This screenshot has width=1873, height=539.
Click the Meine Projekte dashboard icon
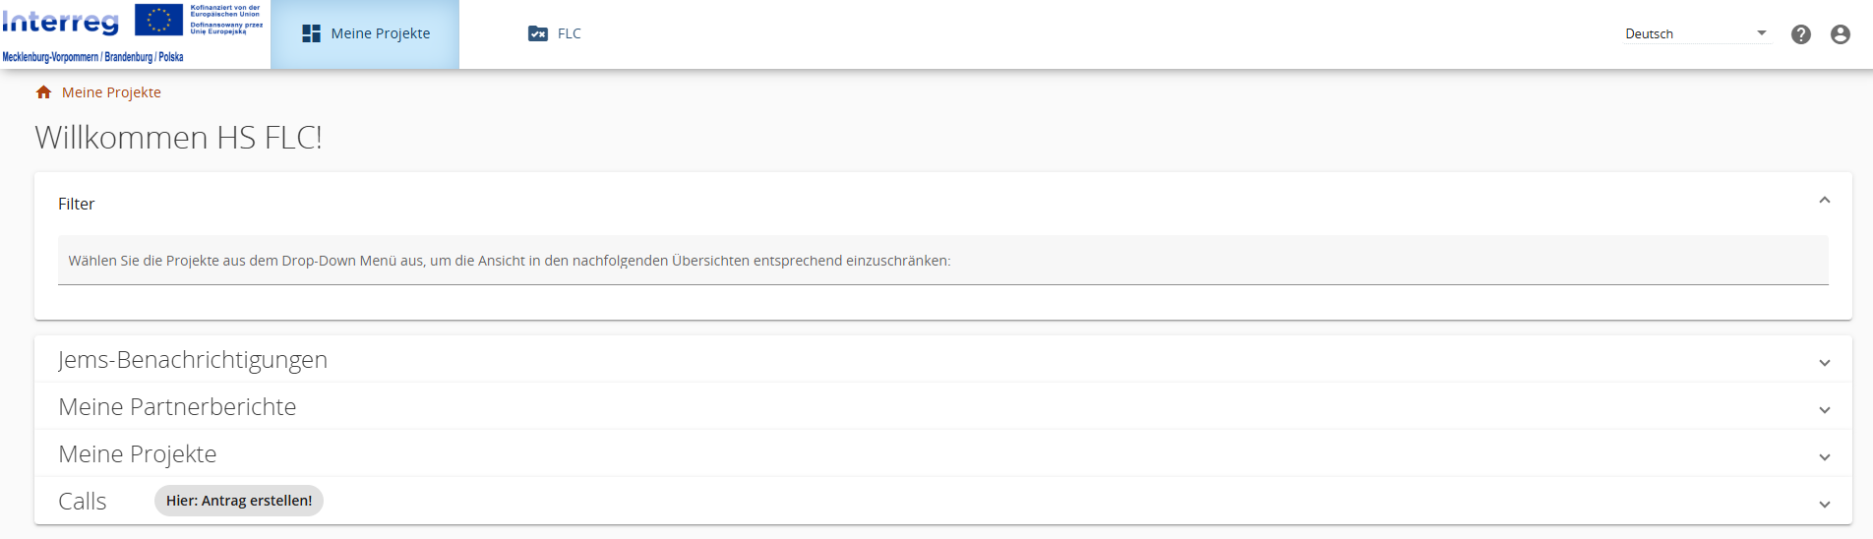coord(311,33)
